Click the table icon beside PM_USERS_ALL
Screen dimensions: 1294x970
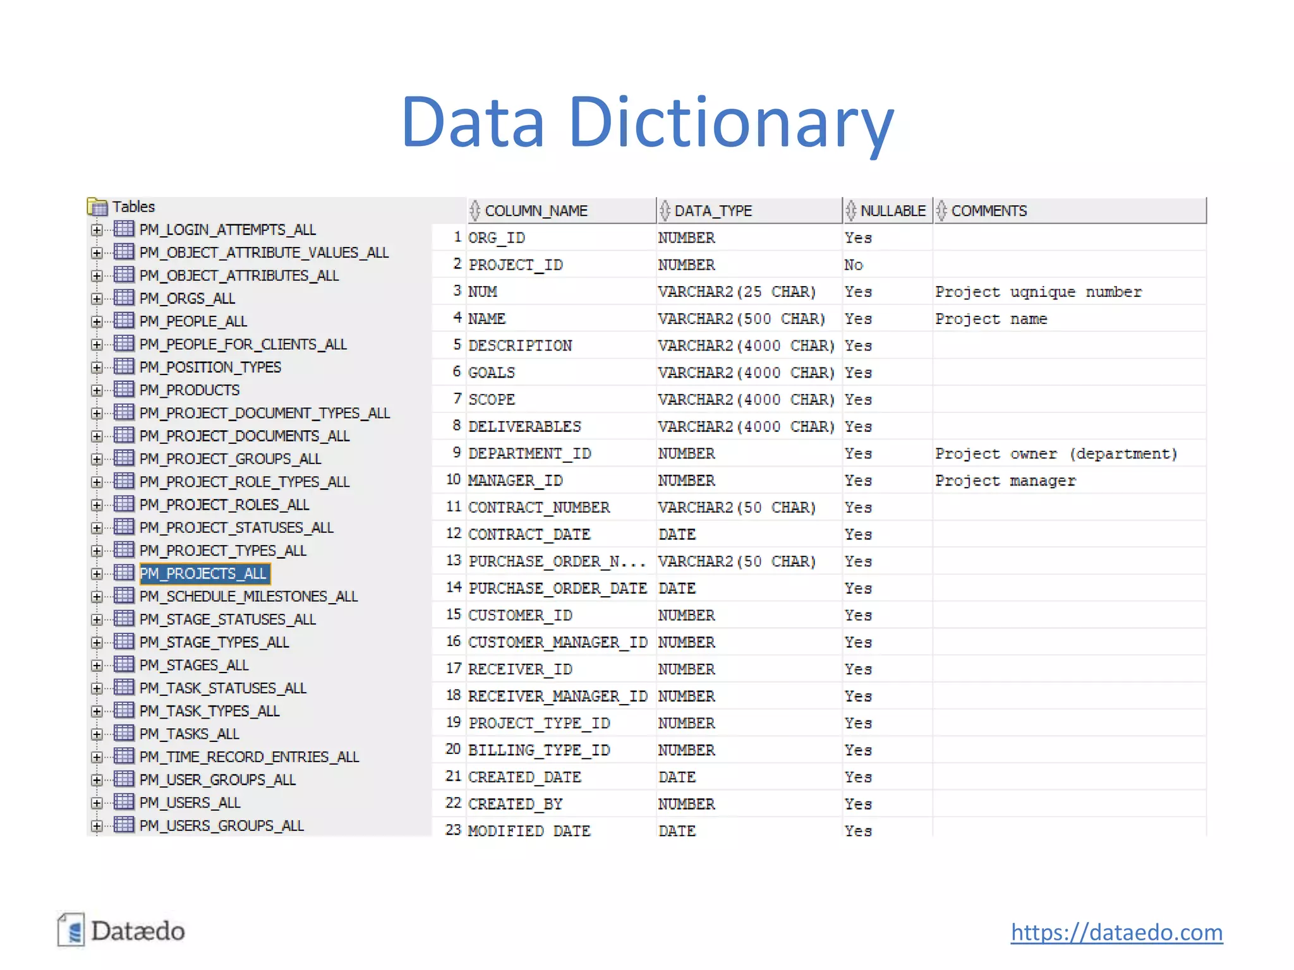(124, 802)
